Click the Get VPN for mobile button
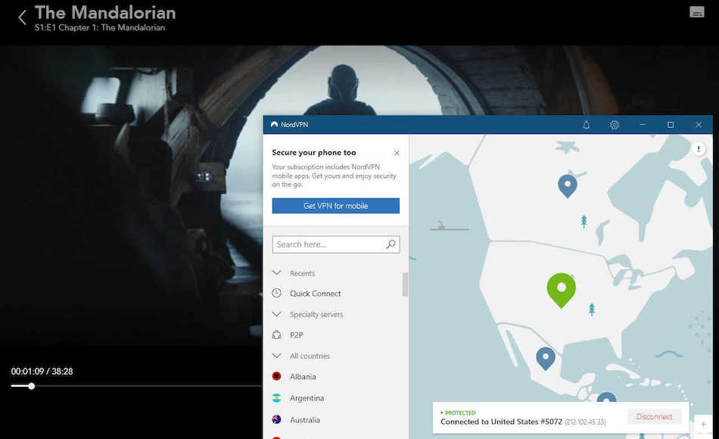This screenshot has width=719, height=439. click(335, 206)
